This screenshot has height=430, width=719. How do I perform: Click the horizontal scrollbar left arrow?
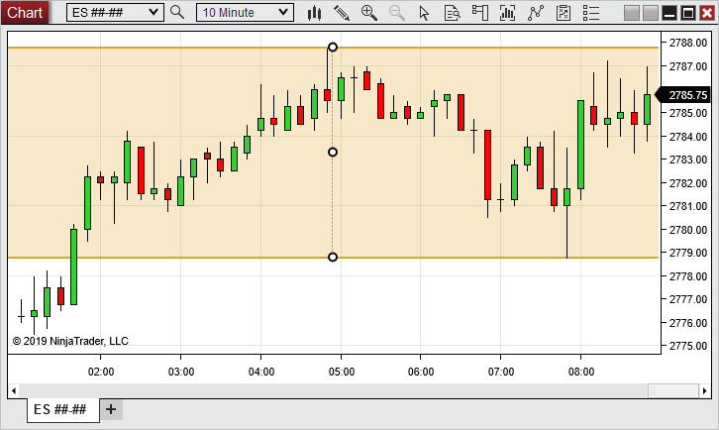tap(14, 391)
